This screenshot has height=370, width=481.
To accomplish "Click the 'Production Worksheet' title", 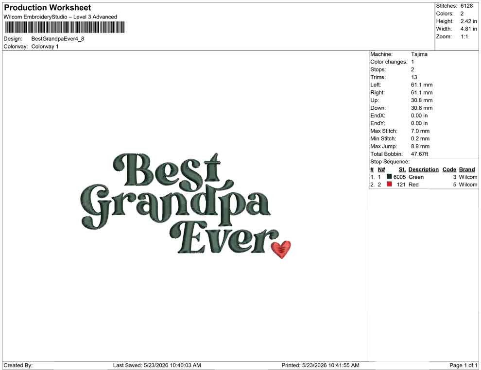I will [x=47, y=7].
